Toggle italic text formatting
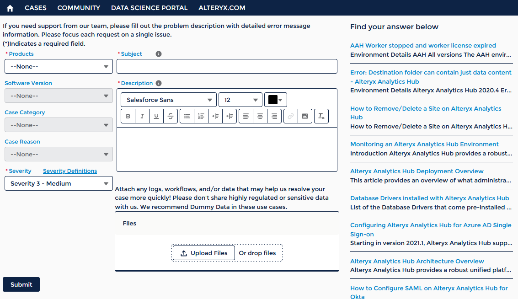 (142, 116)
